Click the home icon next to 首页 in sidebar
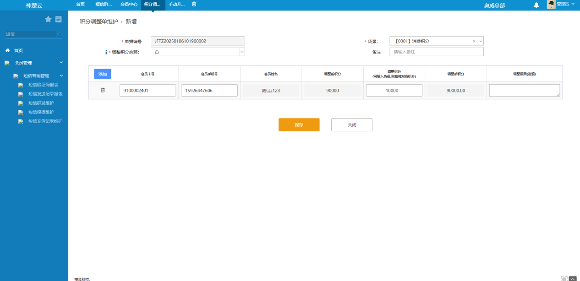The width and height of the screenshot is (580, 281). point(7,50)
